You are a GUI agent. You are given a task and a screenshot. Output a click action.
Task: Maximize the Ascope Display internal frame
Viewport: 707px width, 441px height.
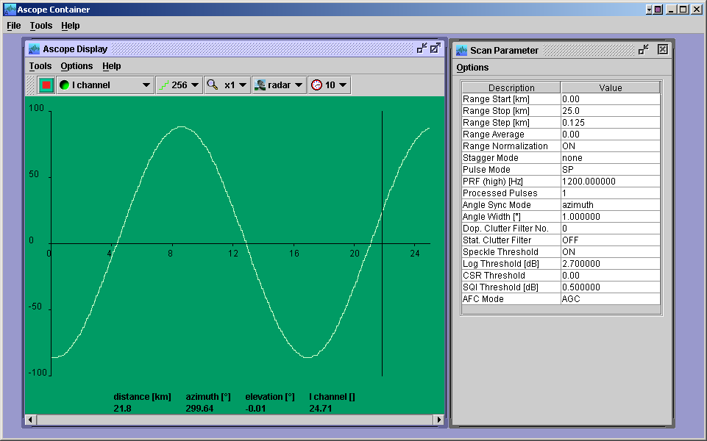click(x=435, y=49)
